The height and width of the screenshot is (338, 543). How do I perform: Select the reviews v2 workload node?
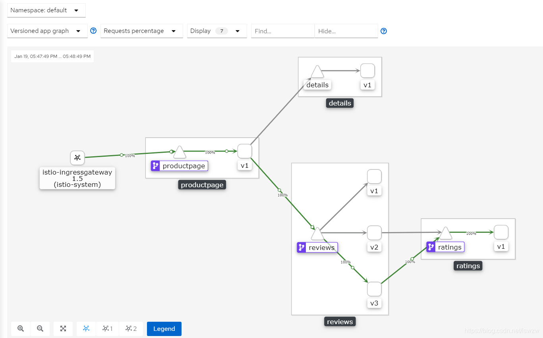click(x=374, y=233)
